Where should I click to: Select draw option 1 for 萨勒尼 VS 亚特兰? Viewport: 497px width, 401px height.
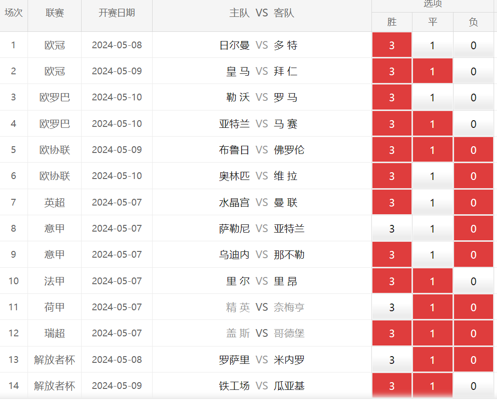click(432, 228)
